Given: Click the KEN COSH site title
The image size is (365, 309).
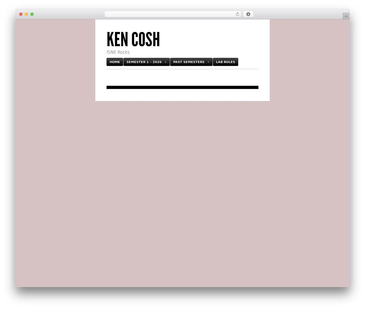Looking at the screenshot, I should pos(133,39).
